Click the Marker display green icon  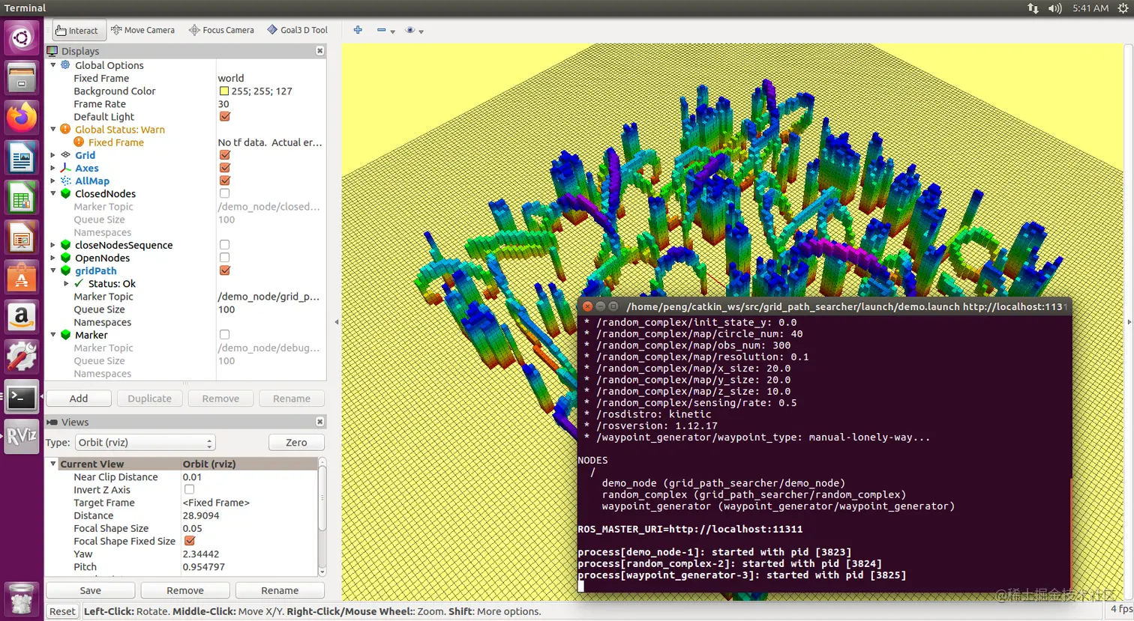65,335
